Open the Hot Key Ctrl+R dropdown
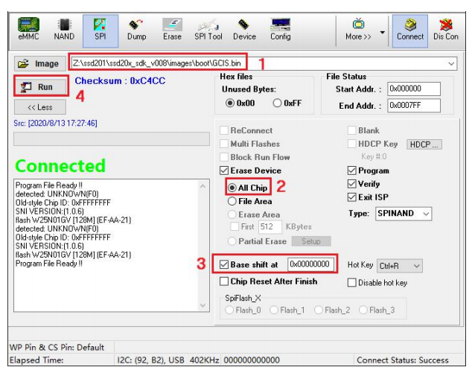 399,266
